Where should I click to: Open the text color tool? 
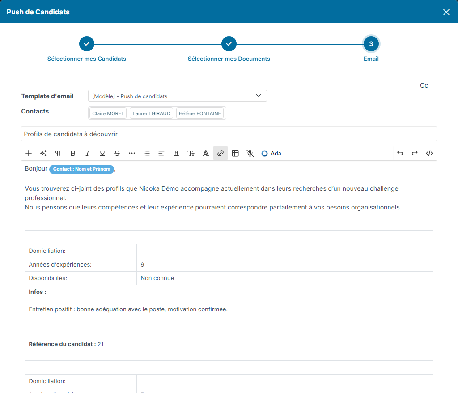(x=176, y=153)
